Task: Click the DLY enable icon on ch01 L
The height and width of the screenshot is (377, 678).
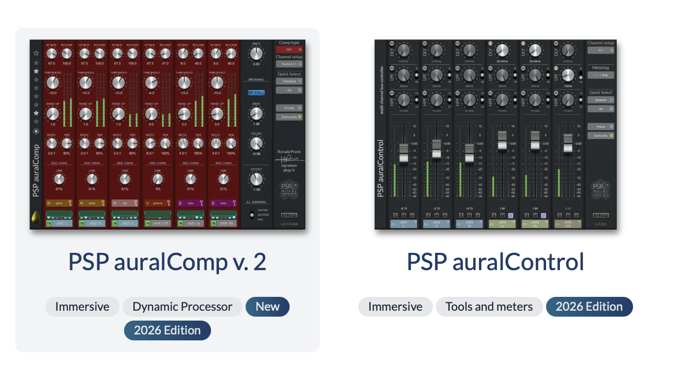Action: 392,43
